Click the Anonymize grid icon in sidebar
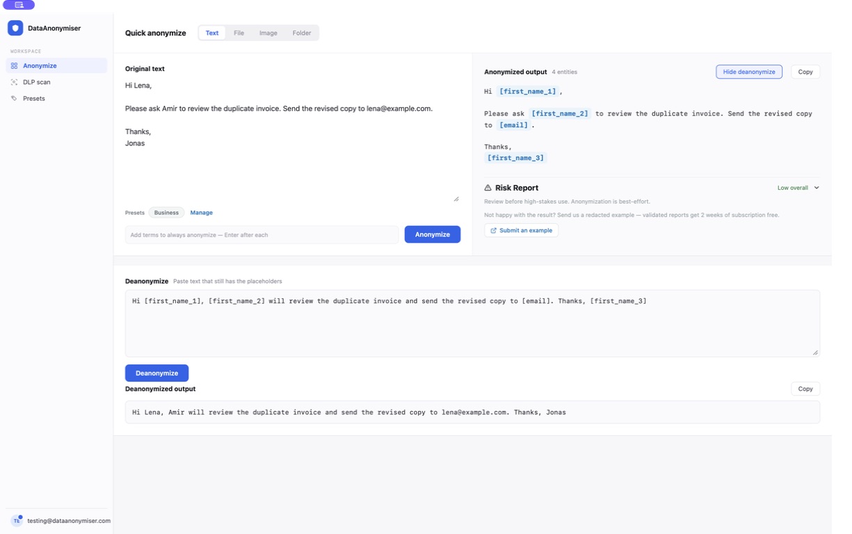 tap(14, 65)
